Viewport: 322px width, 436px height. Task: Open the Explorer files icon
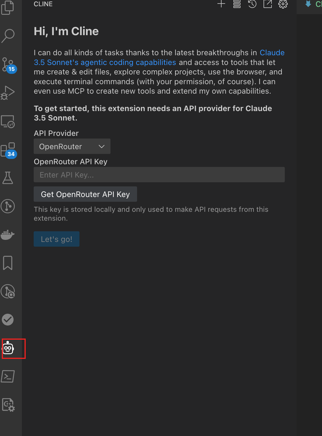(8, 7)
